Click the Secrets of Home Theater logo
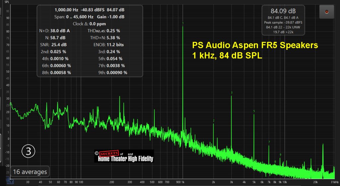340x186 pixels. tap(126, 156)
